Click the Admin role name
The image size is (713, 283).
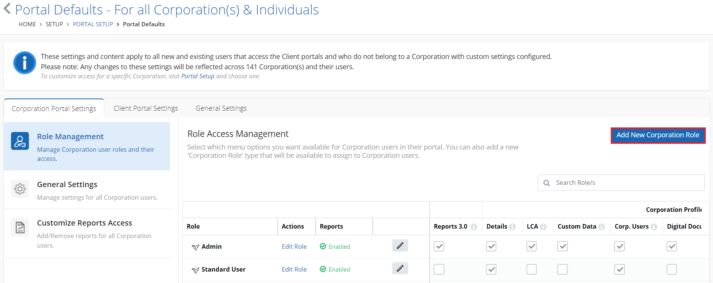(212, 246)
